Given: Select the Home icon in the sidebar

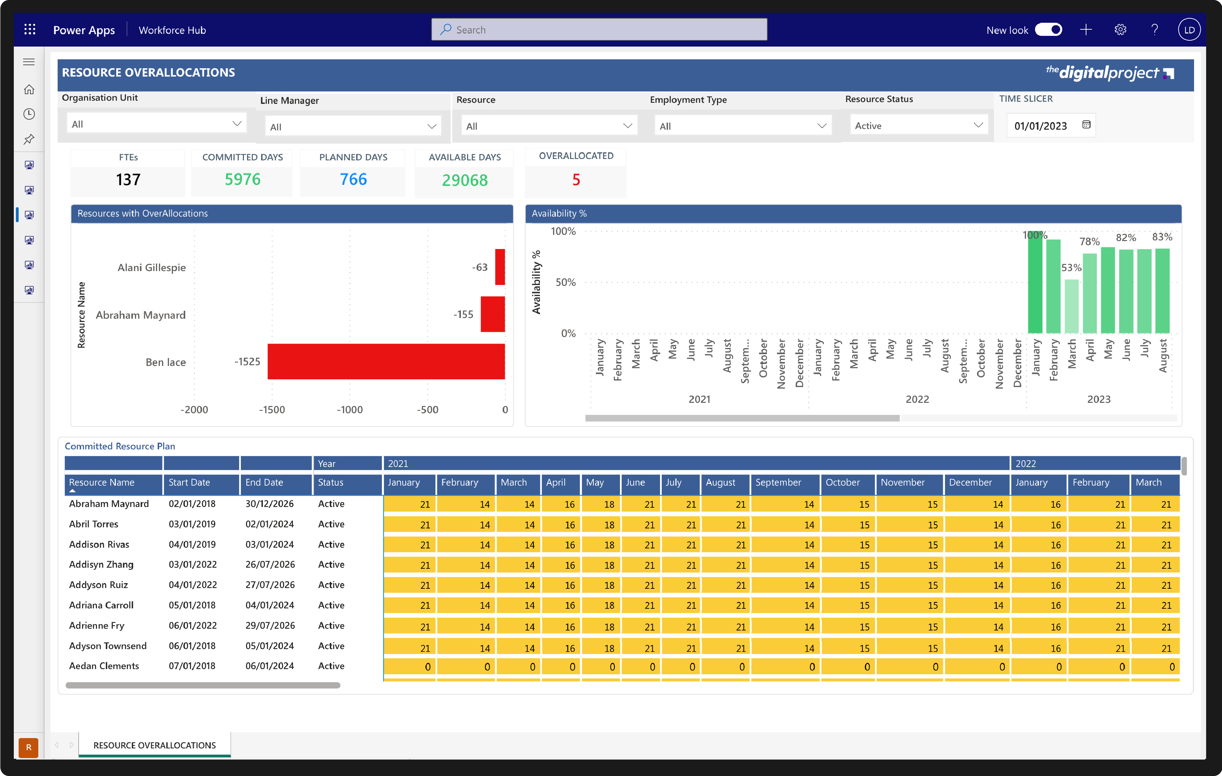Looking at the screenshot, I should 29,89.
